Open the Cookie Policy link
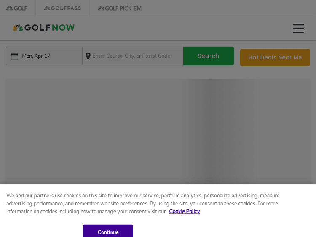This screenshot has height=237, width=316. (184, 211)
